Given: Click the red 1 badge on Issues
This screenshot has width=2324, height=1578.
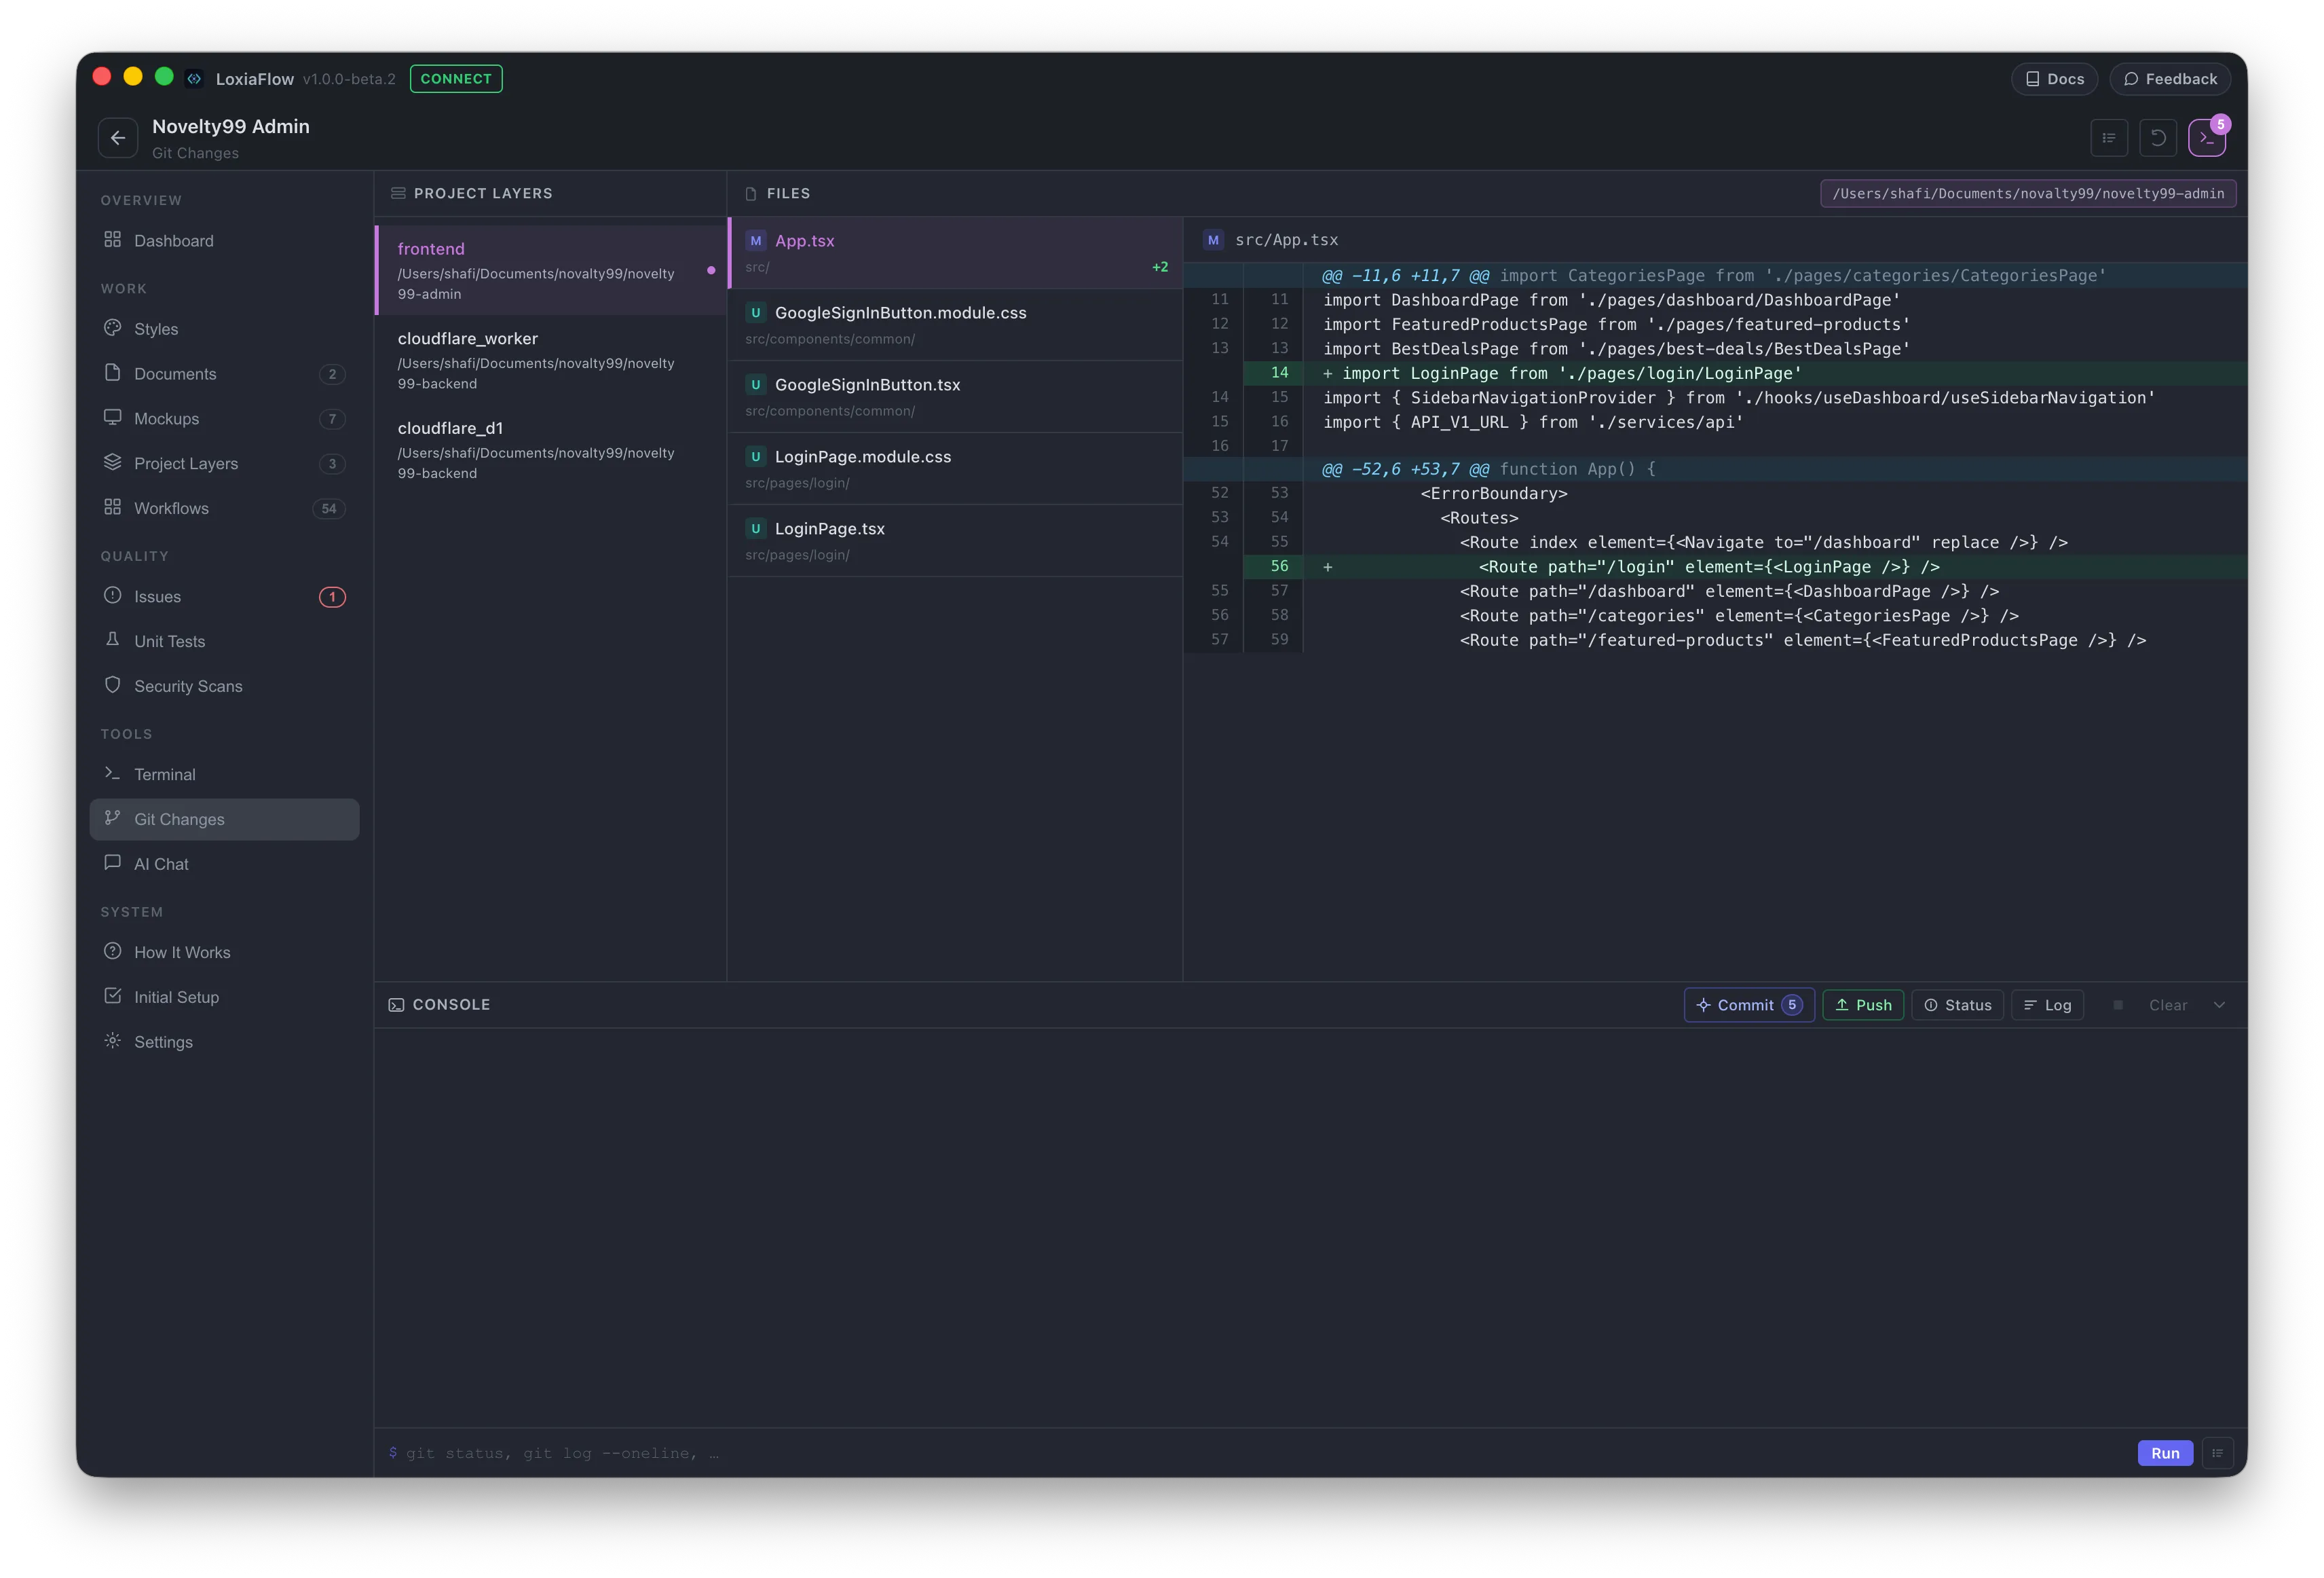Looking at the screenshot, I should click(x=333, y=598).
